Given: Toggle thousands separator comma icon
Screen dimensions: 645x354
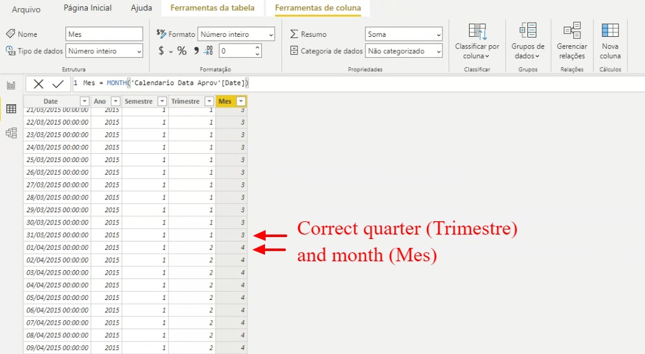Looking at the screenshot, I should pyautogui.click(x=196, y=50).
